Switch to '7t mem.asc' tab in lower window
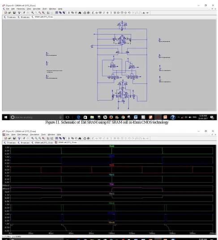 (x=10, y=143)
